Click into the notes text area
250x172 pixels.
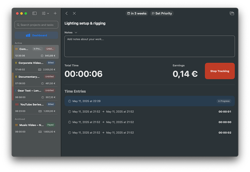pos(149,46)
